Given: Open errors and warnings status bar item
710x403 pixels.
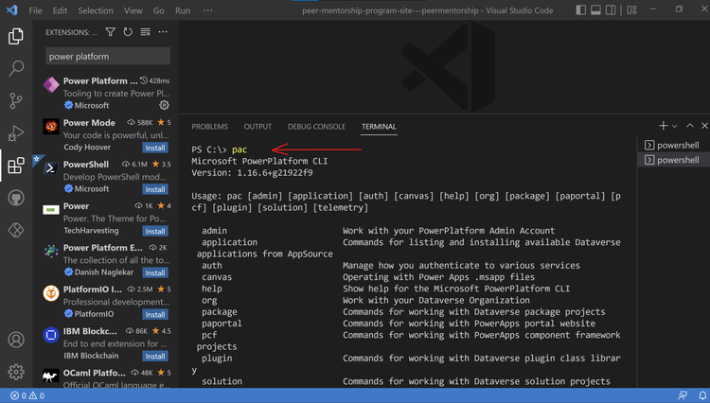Looking at the screenshot, I should click(27, 395).
